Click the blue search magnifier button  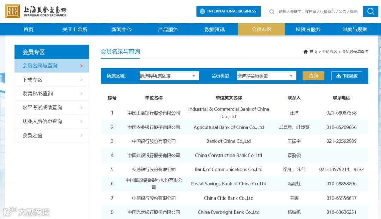[370, 11]
